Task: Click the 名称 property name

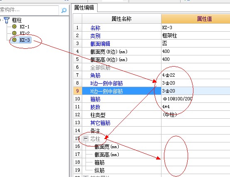Action: 95,28
